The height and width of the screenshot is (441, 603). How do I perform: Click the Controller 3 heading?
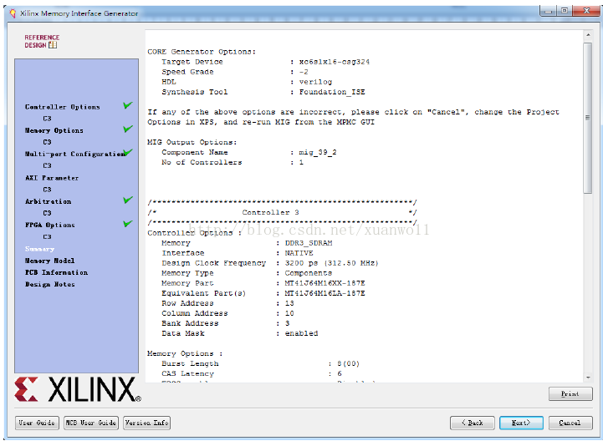pos(270,212)
